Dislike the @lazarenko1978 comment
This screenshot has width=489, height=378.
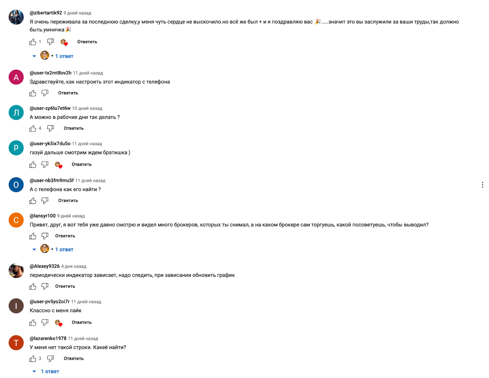click(x=50, y=358)
